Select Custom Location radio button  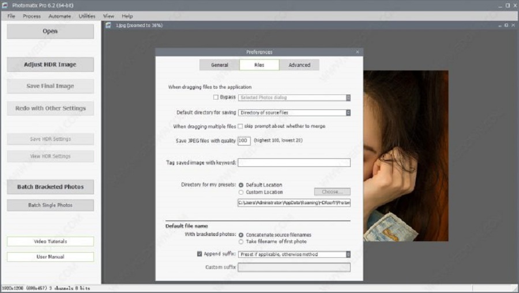241,192
